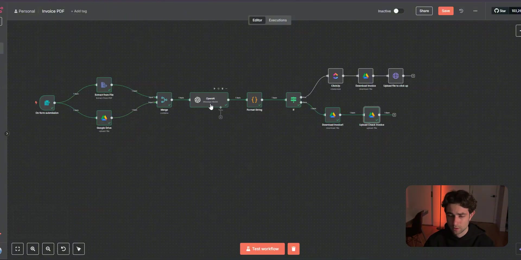The height and width of the screenshot is (260, 521).
Task: Expand the left sidebar
Action: (7, 134)
